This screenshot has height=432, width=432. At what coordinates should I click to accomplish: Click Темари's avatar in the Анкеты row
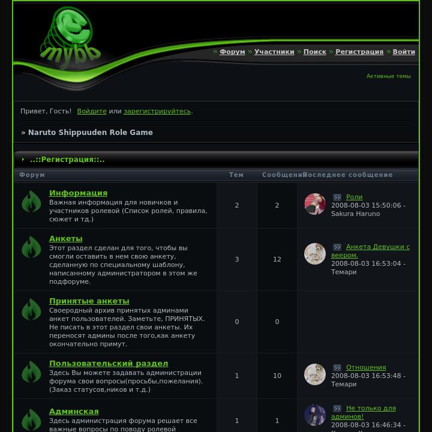pos(315,254)
